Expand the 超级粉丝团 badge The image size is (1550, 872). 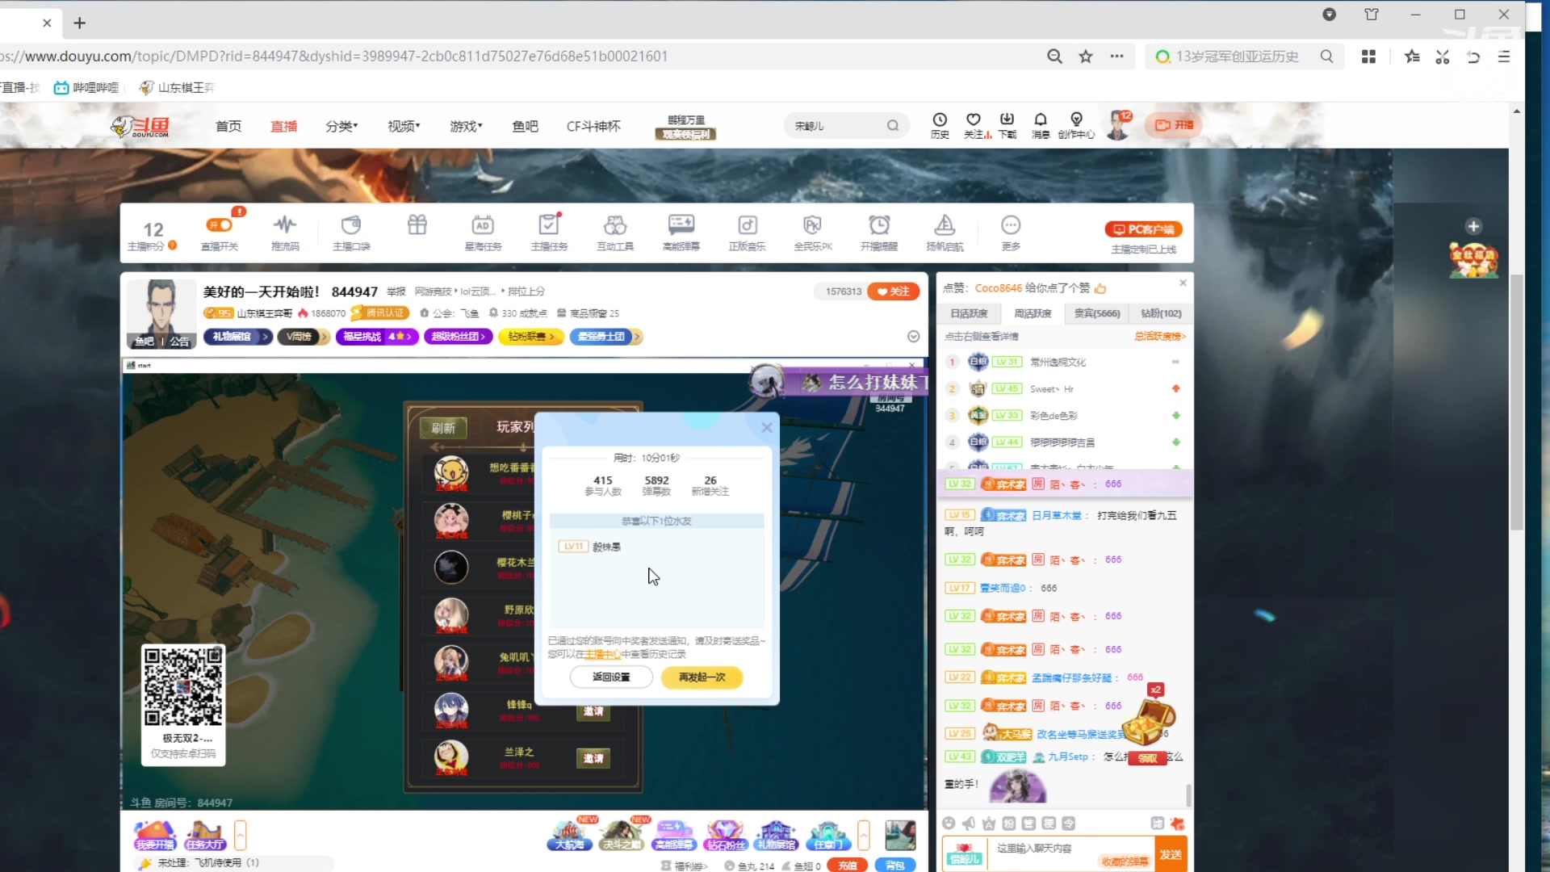click(458, 337)
